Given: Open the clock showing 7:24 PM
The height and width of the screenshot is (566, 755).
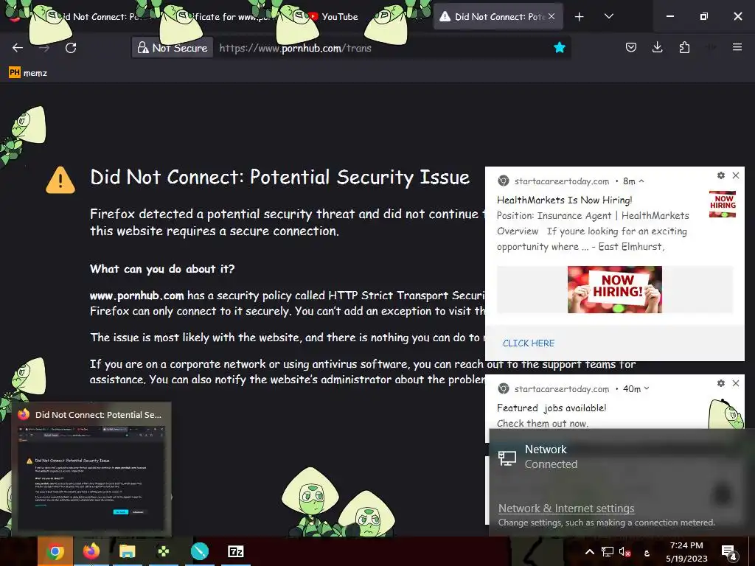Looking at the screenshot, I should click(x=686, y=552).
